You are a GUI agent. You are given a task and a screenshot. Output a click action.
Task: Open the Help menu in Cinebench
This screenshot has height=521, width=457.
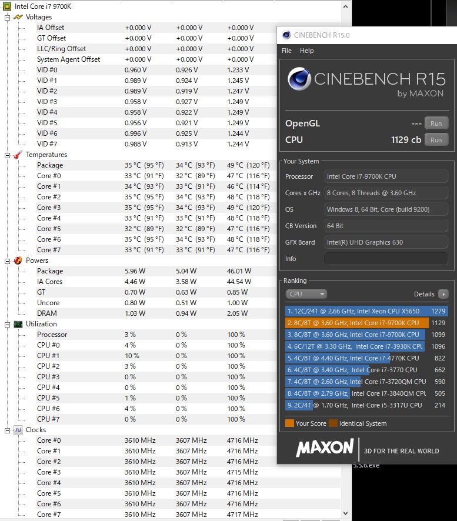click(x=306, y=51)
